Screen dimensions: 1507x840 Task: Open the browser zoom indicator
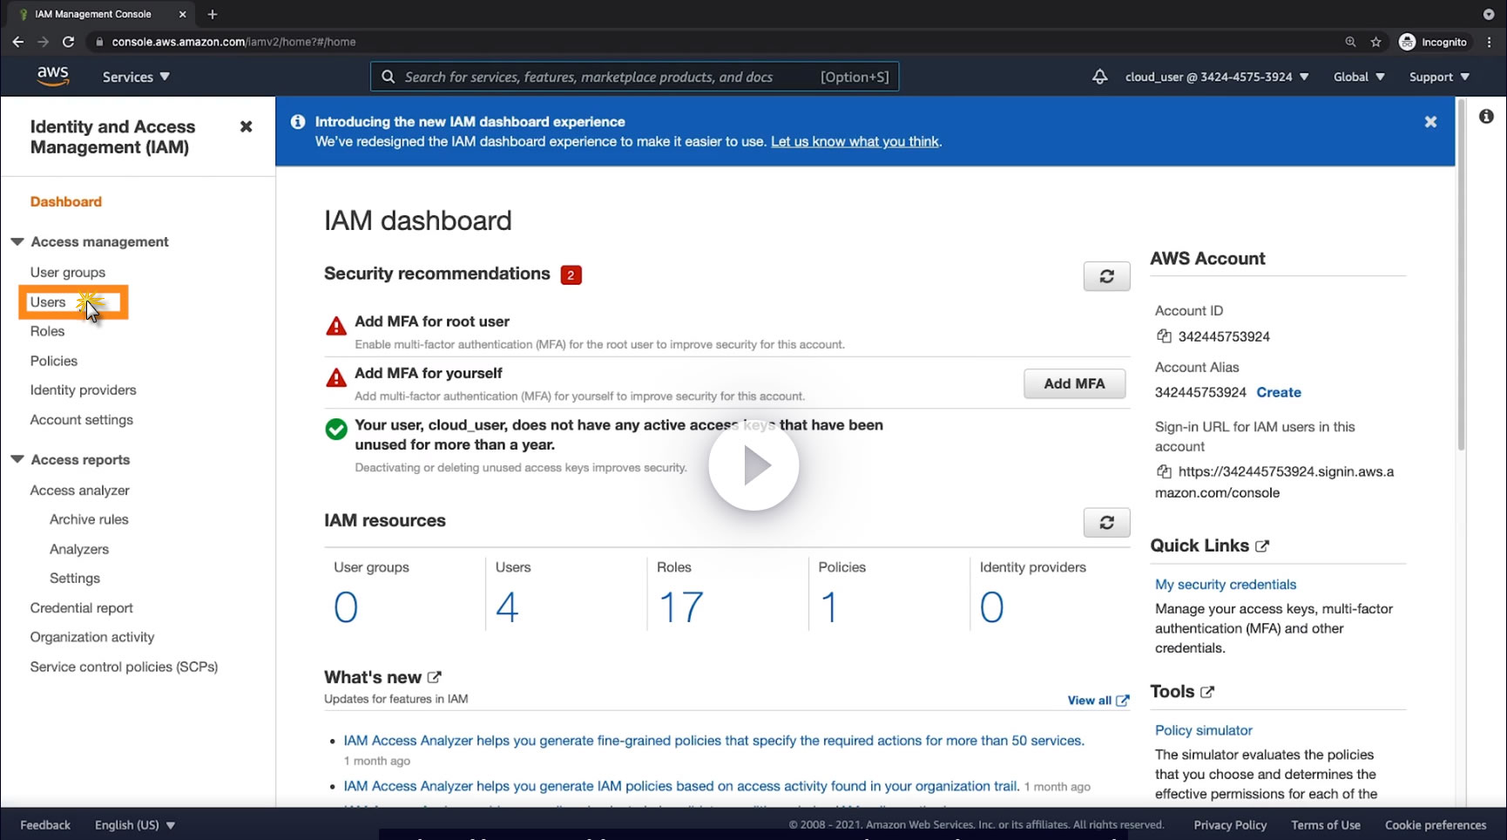[x=1350, y=42]
